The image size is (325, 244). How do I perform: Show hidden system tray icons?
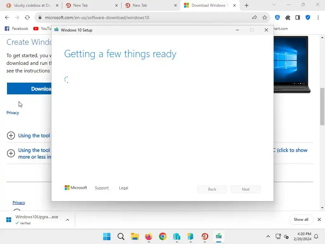268,236
